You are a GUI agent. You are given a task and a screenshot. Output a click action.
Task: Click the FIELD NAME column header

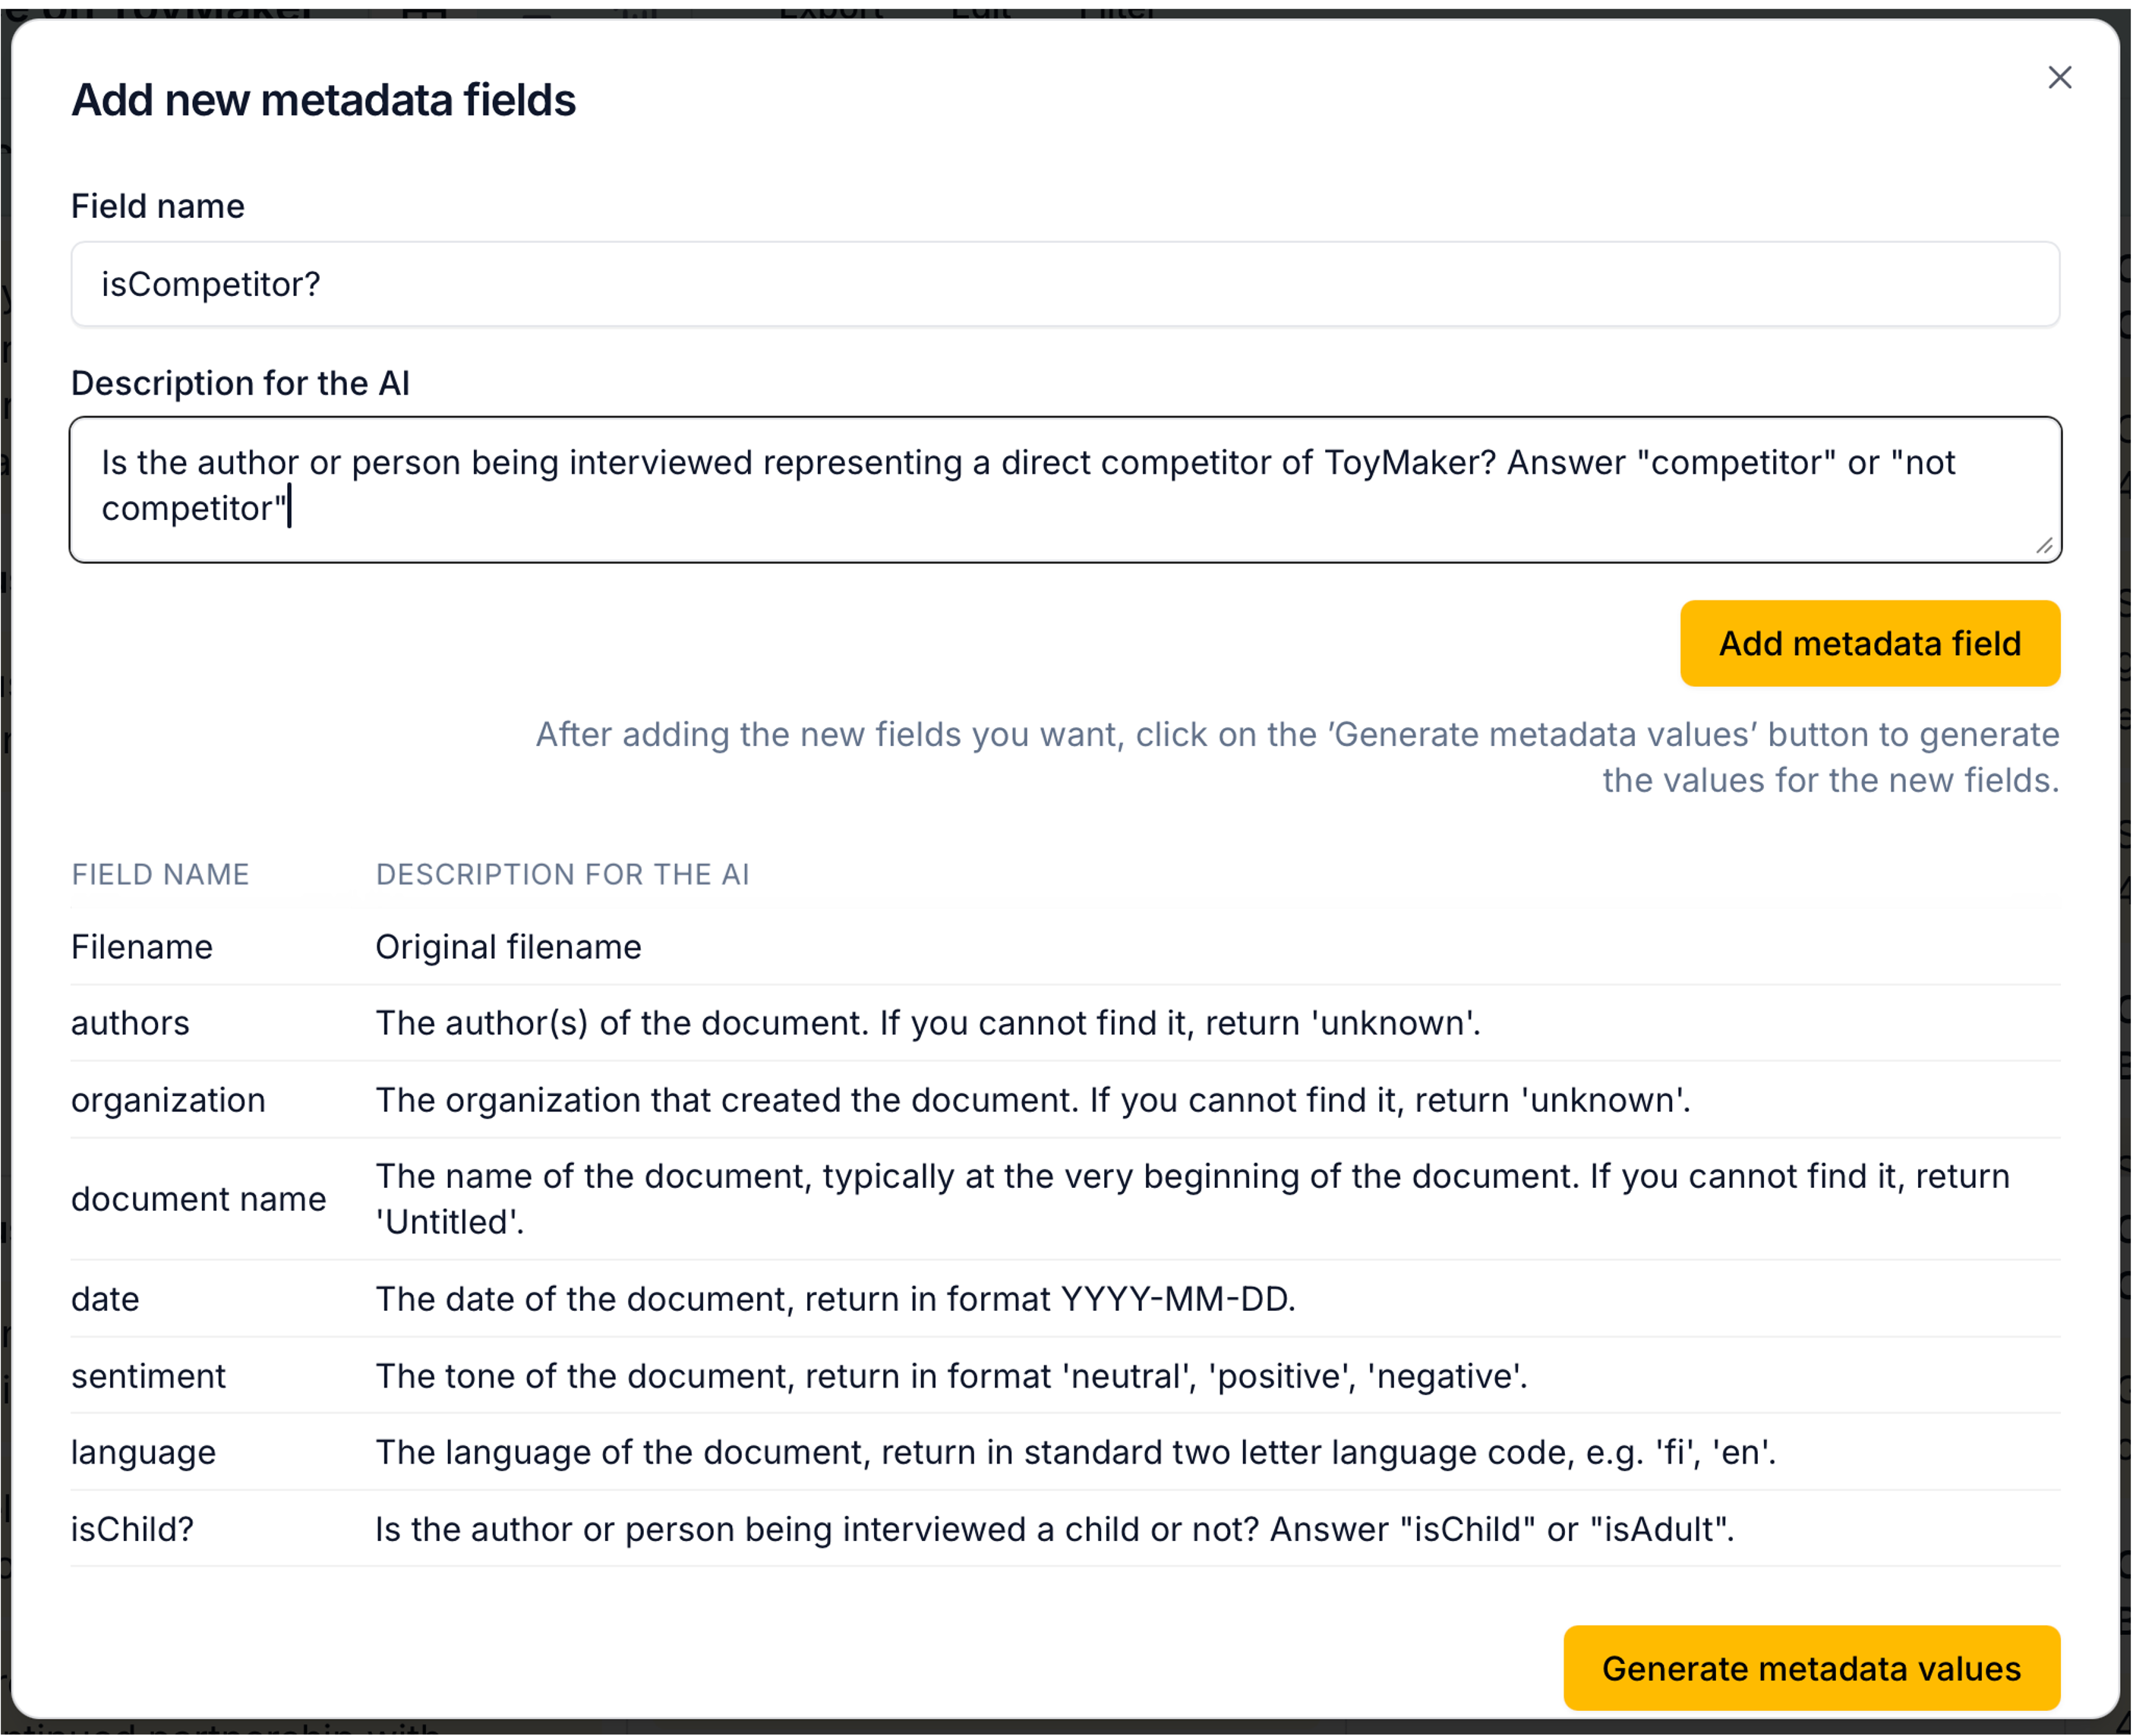[160, 874]
